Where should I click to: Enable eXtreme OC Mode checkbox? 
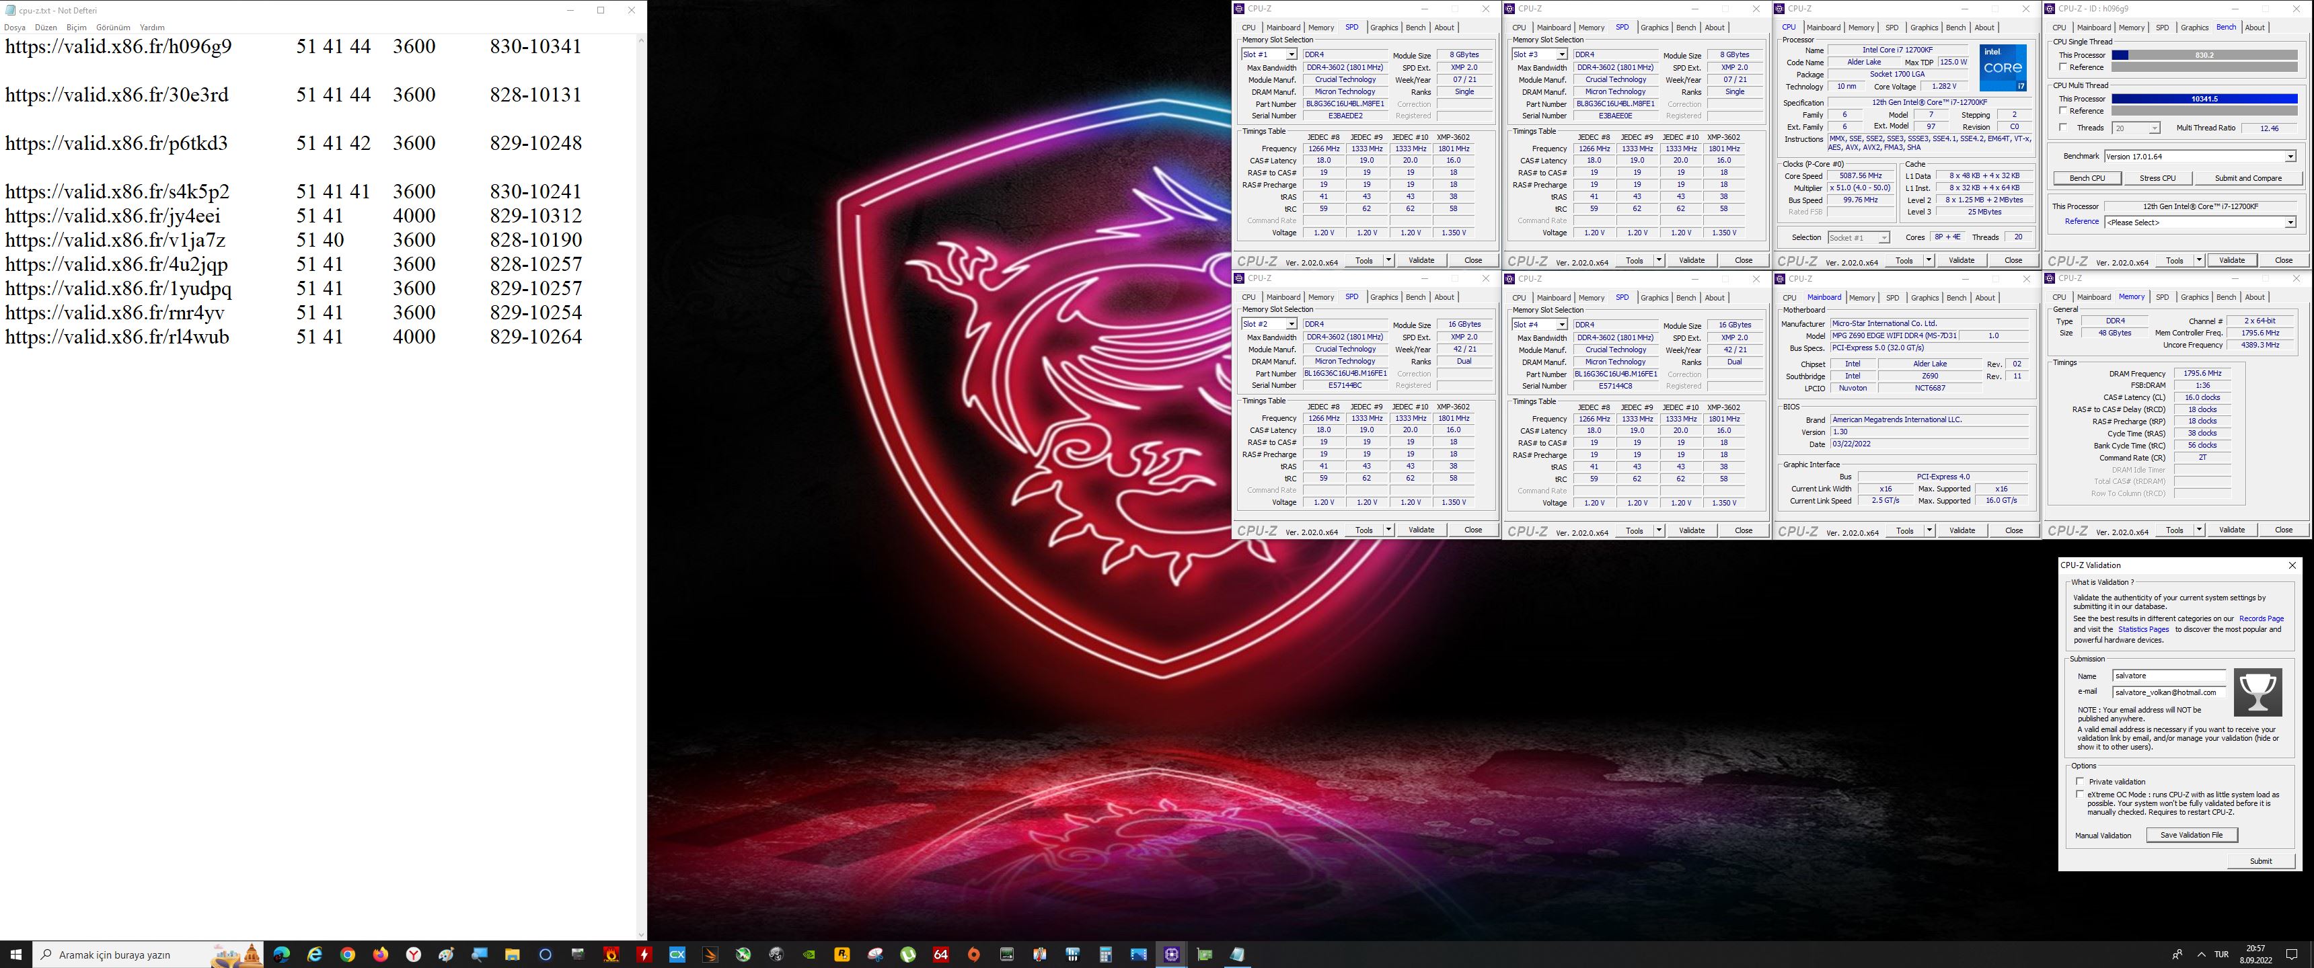pos(2079,795)
